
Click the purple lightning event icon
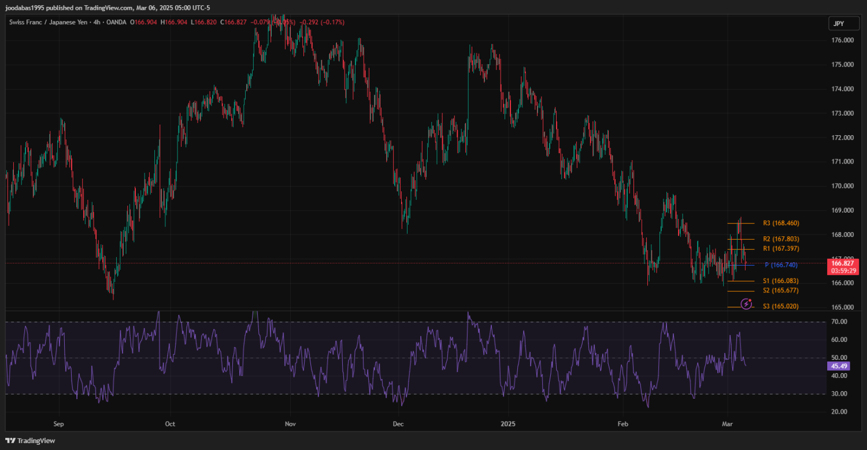pos(746,303)
